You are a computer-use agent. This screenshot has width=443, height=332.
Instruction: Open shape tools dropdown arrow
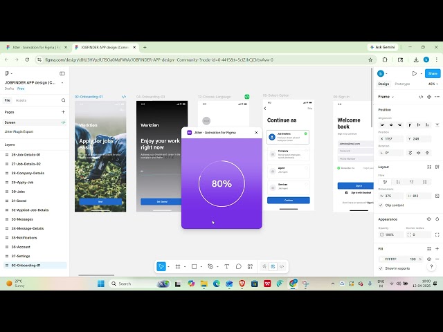tap(201, 267)
